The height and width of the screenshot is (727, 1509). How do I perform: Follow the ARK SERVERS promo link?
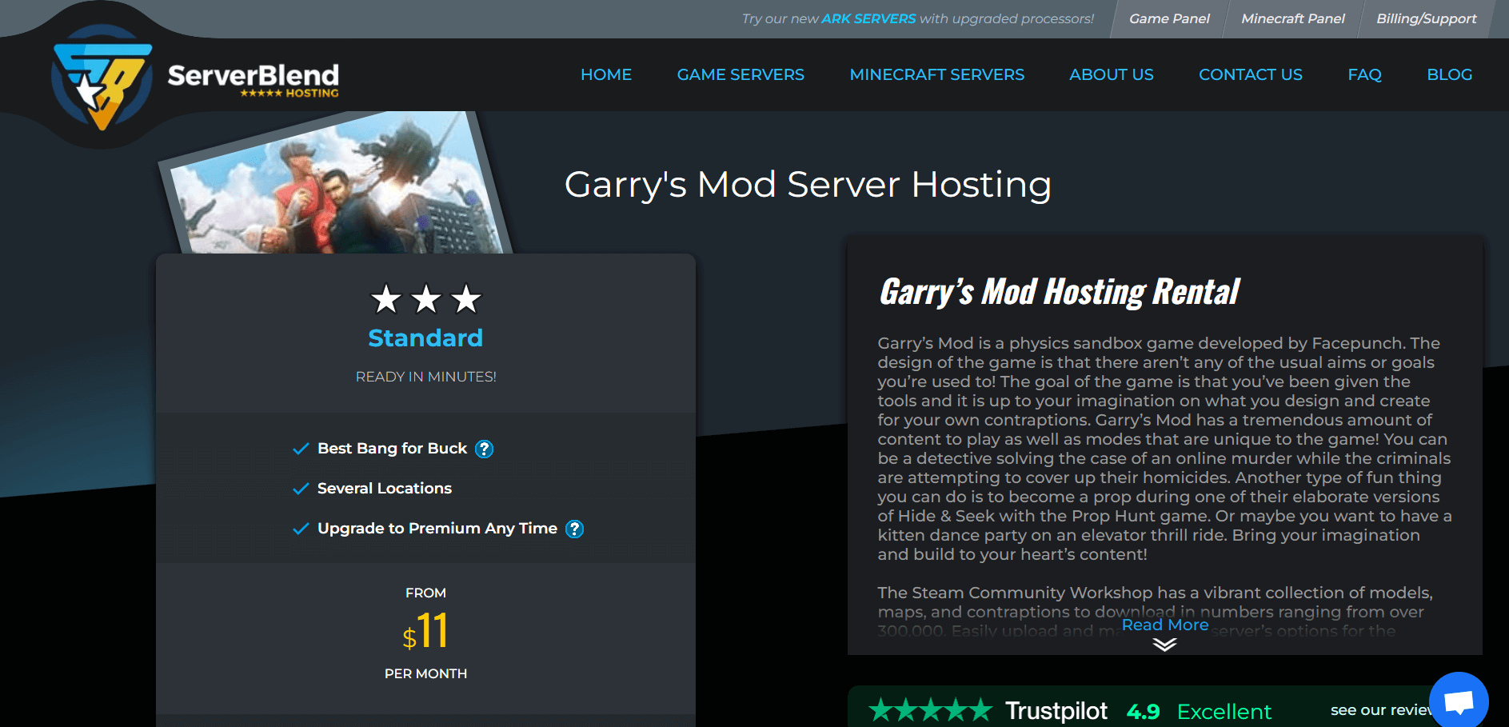click(868, 18)
